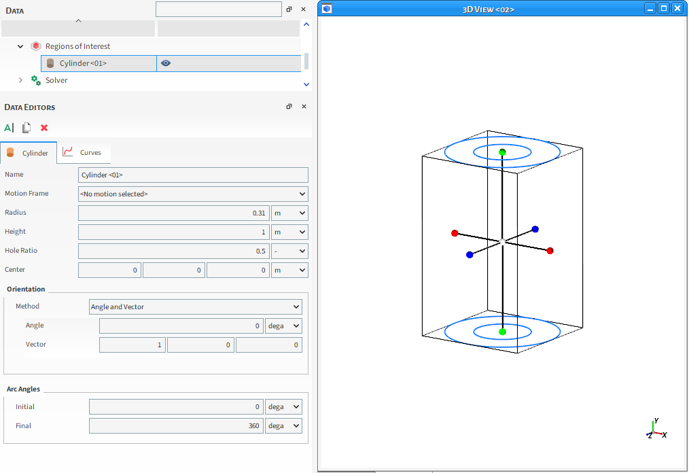This screenshot has width=689, height=473.
Task: Click the Data panel search box
Action: (218, 10)
